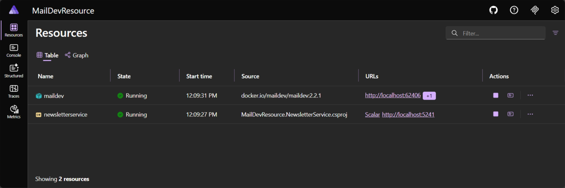The height and width of the screenshot is (188, 565).
Task: Click the newsletterservice project icon
Action: tap(39, 115)
